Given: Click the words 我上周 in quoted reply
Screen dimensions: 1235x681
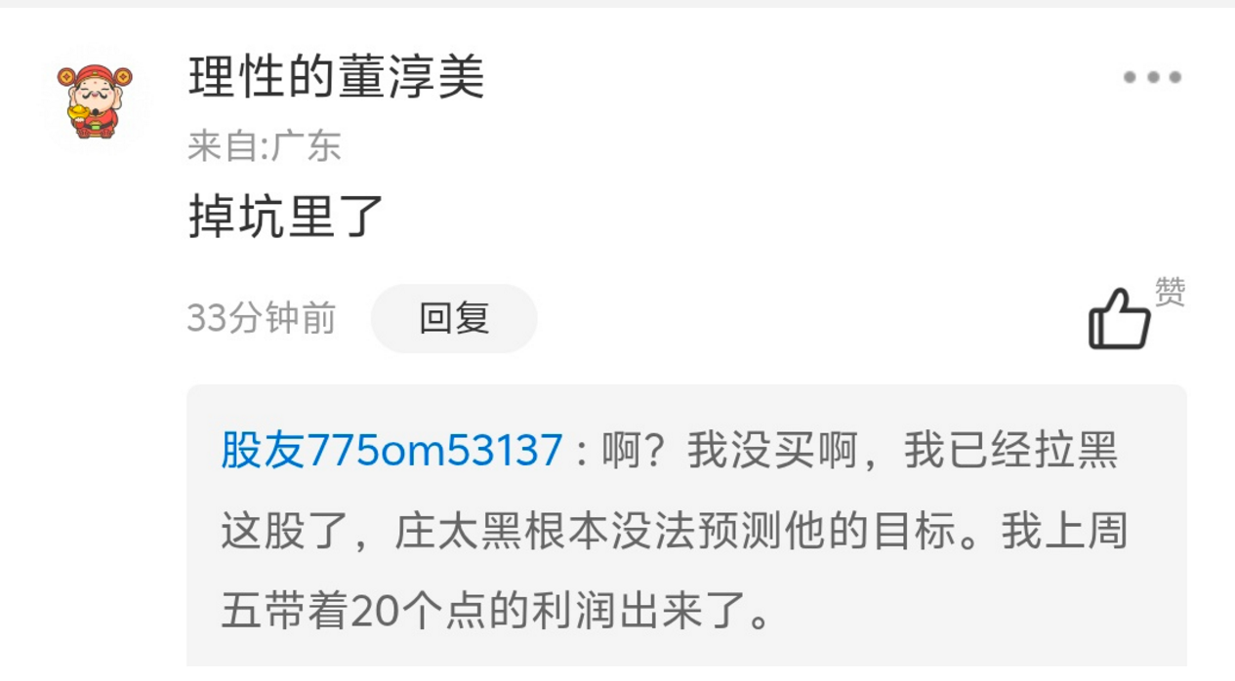Looking at the screenshot, I should click(1066, 533).
